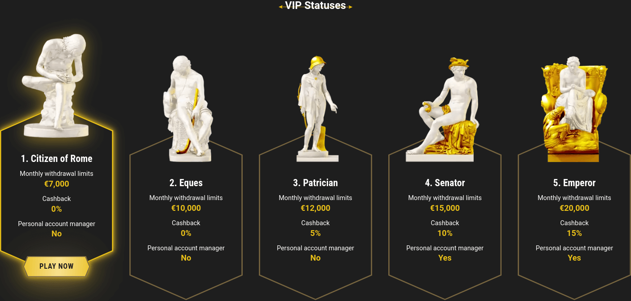Screen dimensions: 631x301
Task: Select the Senator seated statue
Action: coord(445,108)
